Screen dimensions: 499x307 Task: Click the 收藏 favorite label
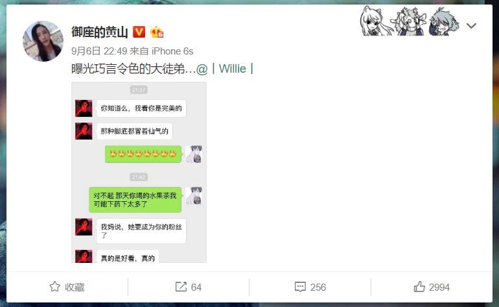[75, 288]
